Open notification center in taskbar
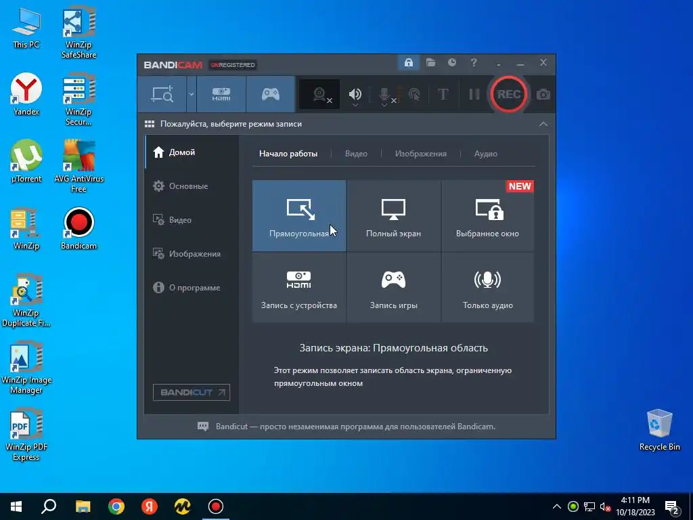This screenshot has height=520, width=693. point(672,508)
